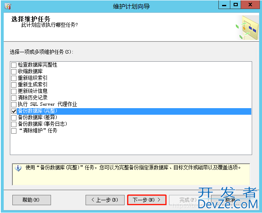
Task: Click the wizard icon in title bar
Action: point(8,6)
